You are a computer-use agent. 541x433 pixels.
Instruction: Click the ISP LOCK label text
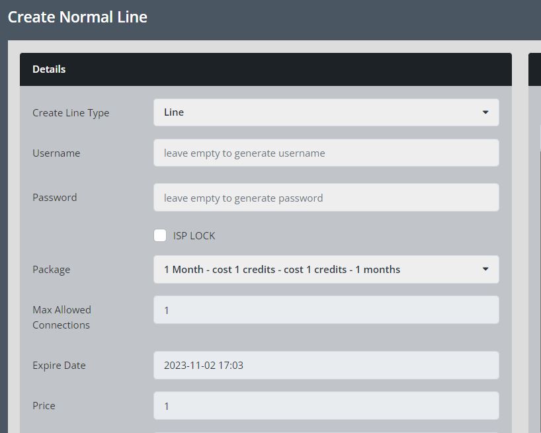click(194, 236)
